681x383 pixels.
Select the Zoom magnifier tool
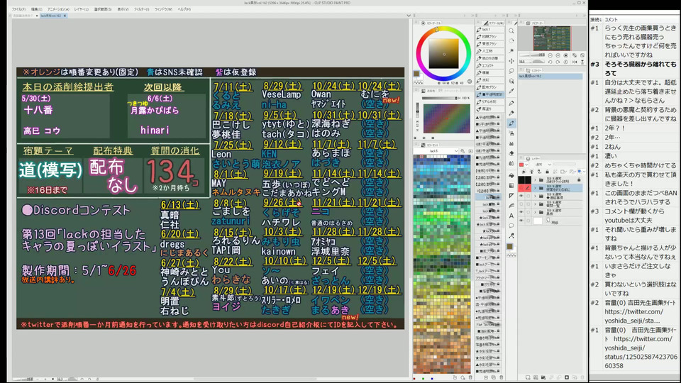511,30
